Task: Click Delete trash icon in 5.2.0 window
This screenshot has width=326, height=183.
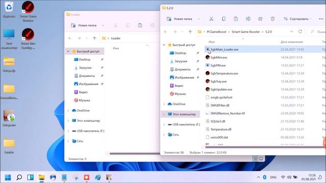Action: pyautogui.click(x=273, y=19)
